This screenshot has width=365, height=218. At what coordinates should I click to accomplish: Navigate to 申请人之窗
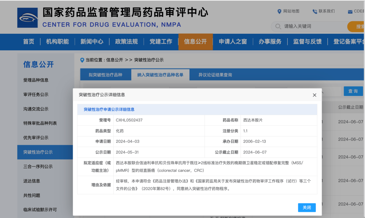pos(233,42)
